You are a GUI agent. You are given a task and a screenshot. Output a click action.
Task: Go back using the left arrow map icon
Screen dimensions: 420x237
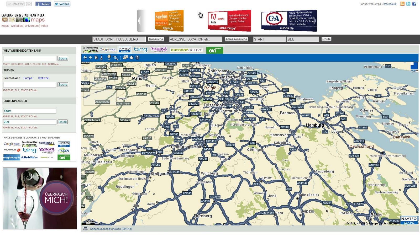(86, 57)
